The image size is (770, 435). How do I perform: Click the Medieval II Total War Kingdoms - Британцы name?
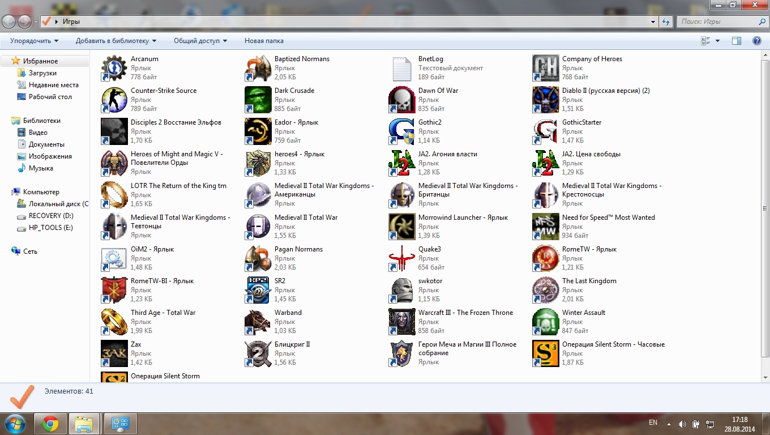pyautogui.click(x=468, y=190)
